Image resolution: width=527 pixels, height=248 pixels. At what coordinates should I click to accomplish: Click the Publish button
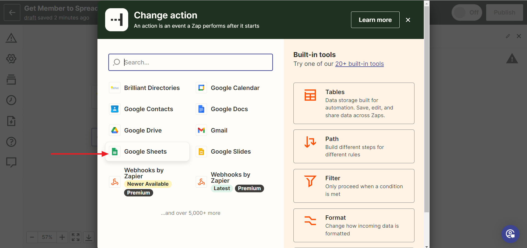pos(504,12)
